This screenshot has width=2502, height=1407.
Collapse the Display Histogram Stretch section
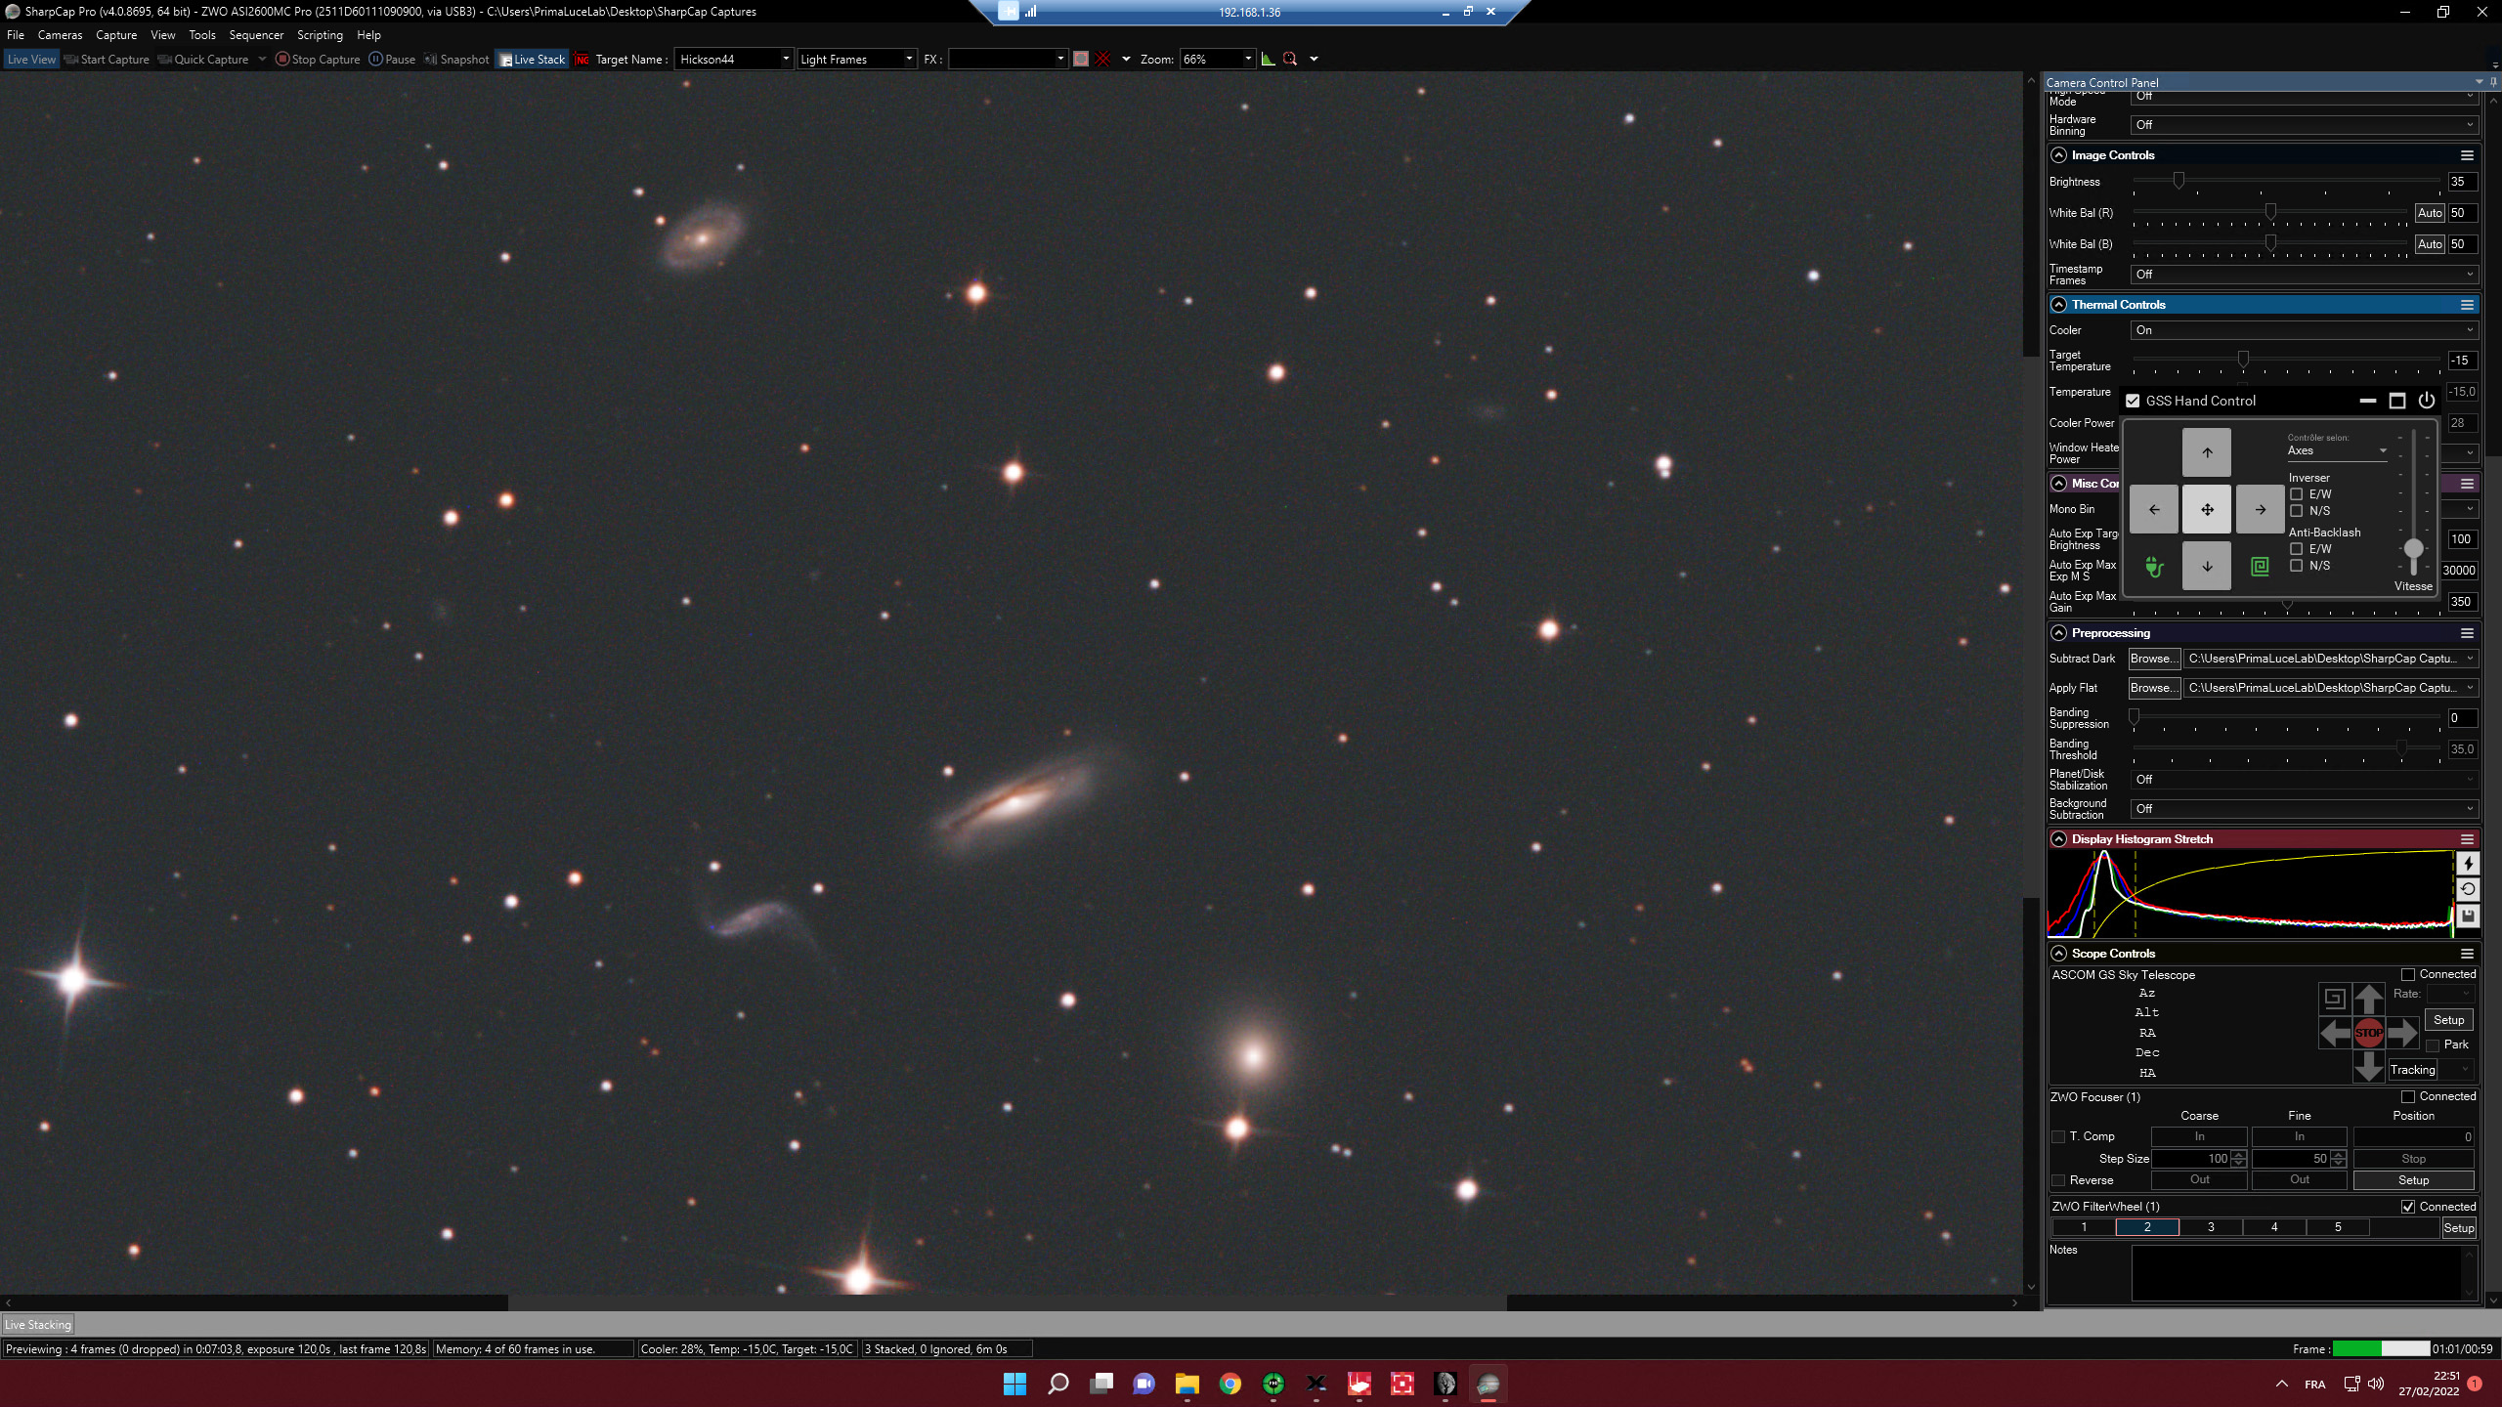pos(2059,839)
